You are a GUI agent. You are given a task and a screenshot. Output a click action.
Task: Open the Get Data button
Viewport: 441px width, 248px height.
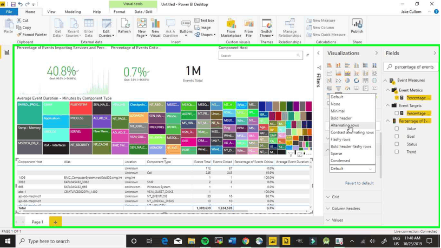[58, 28]
